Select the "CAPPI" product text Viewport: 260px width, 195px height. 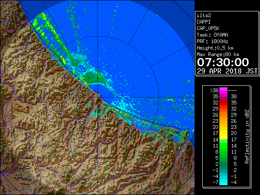pyautogui.click(x=204, y=22)
